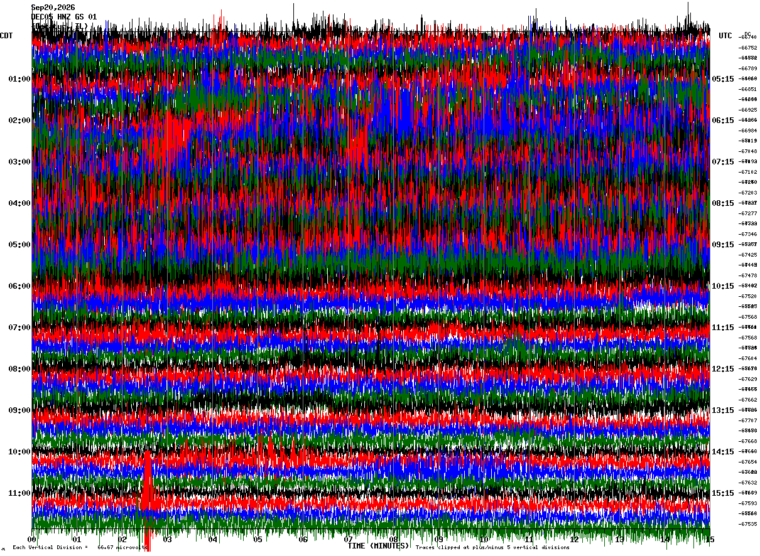Click the 12:15 UTC time label
The image size is (760, 556).
722,369
